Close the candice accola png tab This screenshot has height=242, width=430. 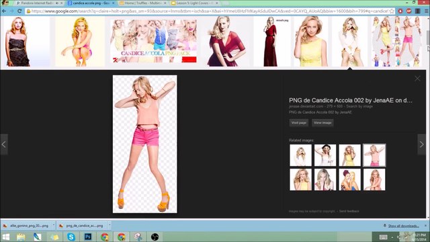pyautogui.click(x=114, y=3)
